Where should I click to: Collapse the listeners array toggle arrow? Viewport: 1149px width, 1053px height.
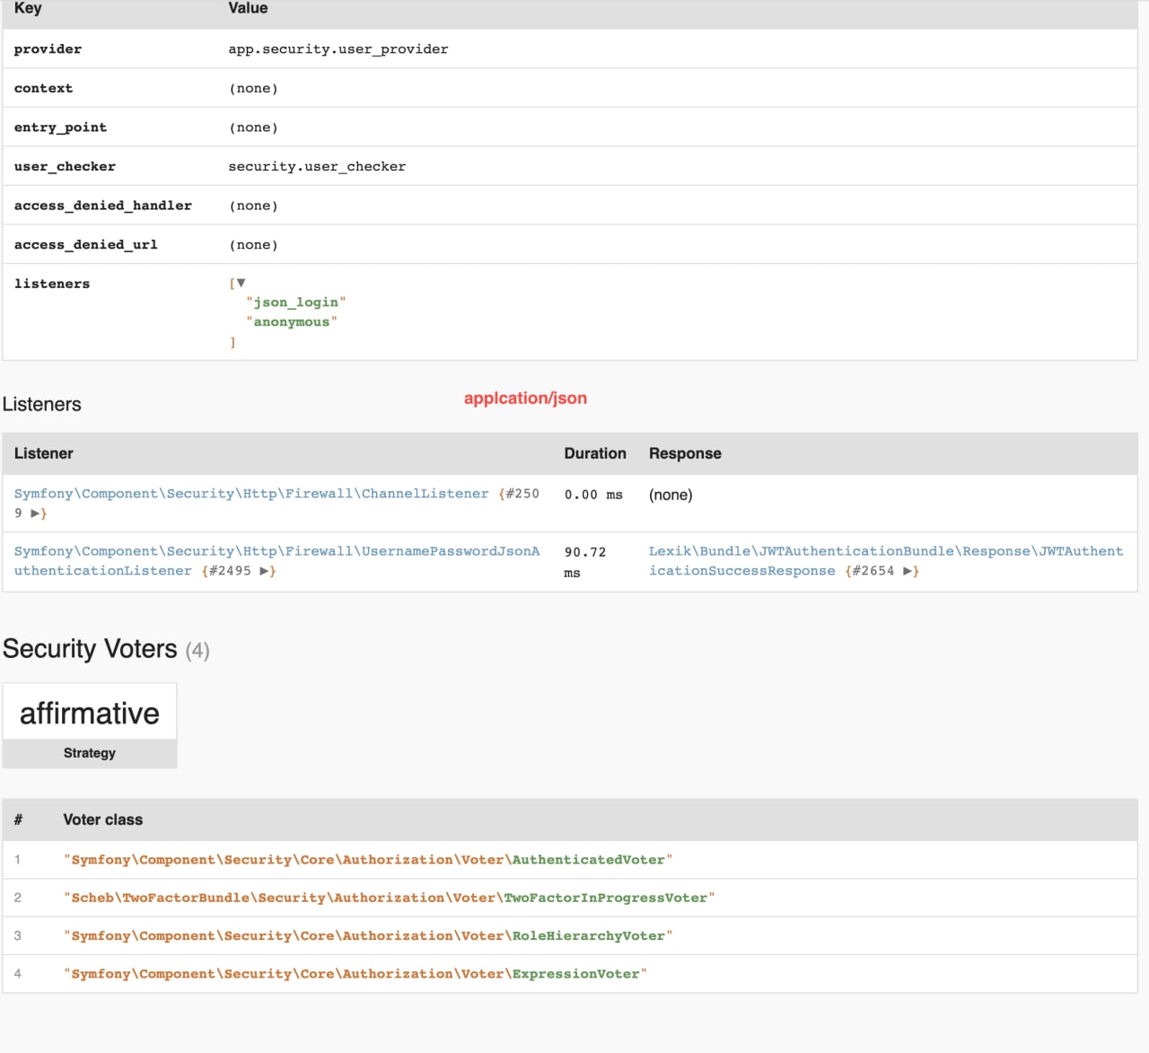[241, 283]
